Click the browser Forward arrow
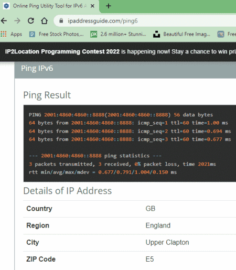Screen dimensions: 236x270 click(x=17, y=21)
